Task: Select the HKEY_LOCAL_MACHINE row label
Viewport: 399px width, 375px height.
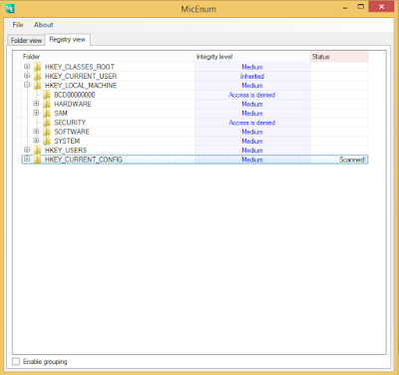Action: tap(81, 86)
